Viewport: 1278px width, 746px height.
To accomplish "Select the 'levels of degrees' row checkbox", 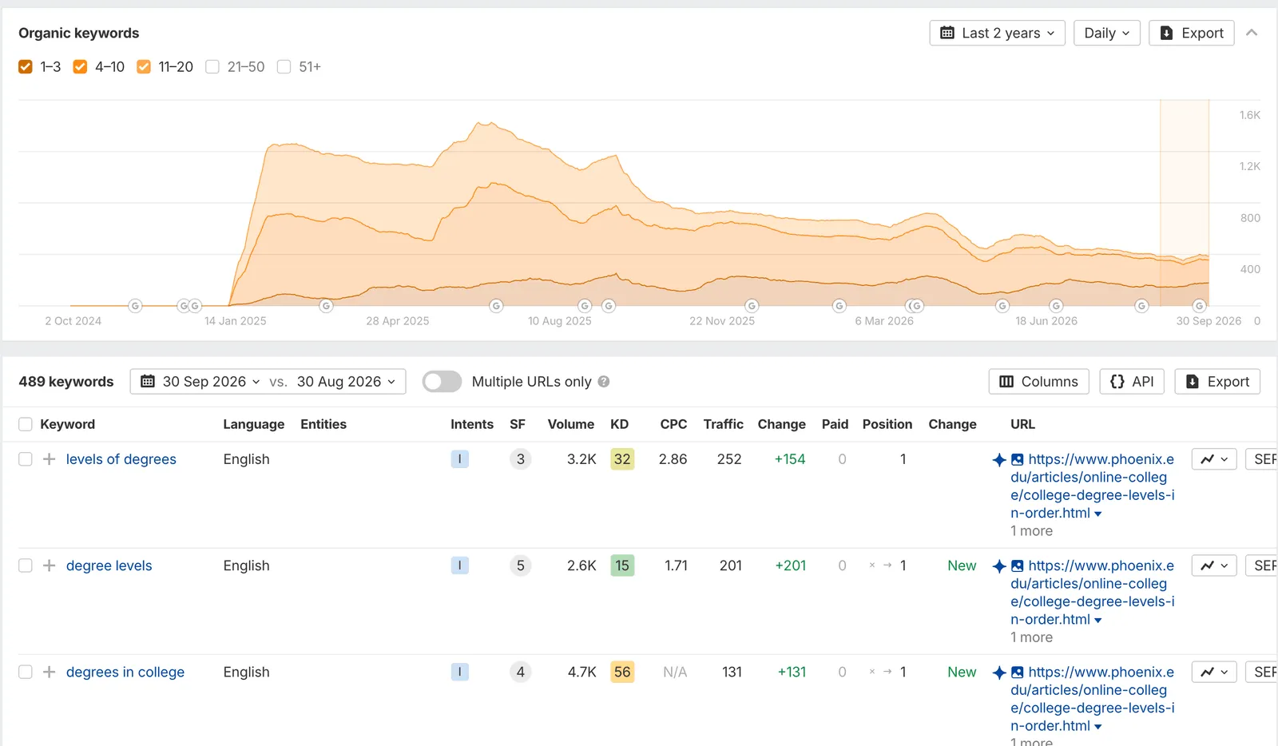I will point(26,459).
